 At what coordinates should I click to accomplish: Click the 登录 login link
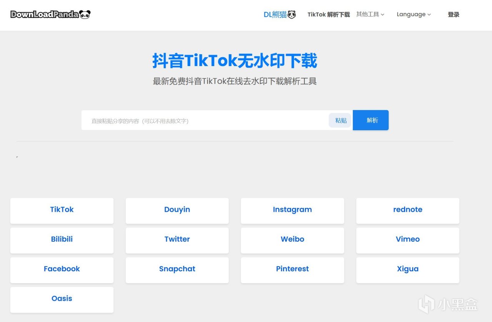click(x=454, y=15)
